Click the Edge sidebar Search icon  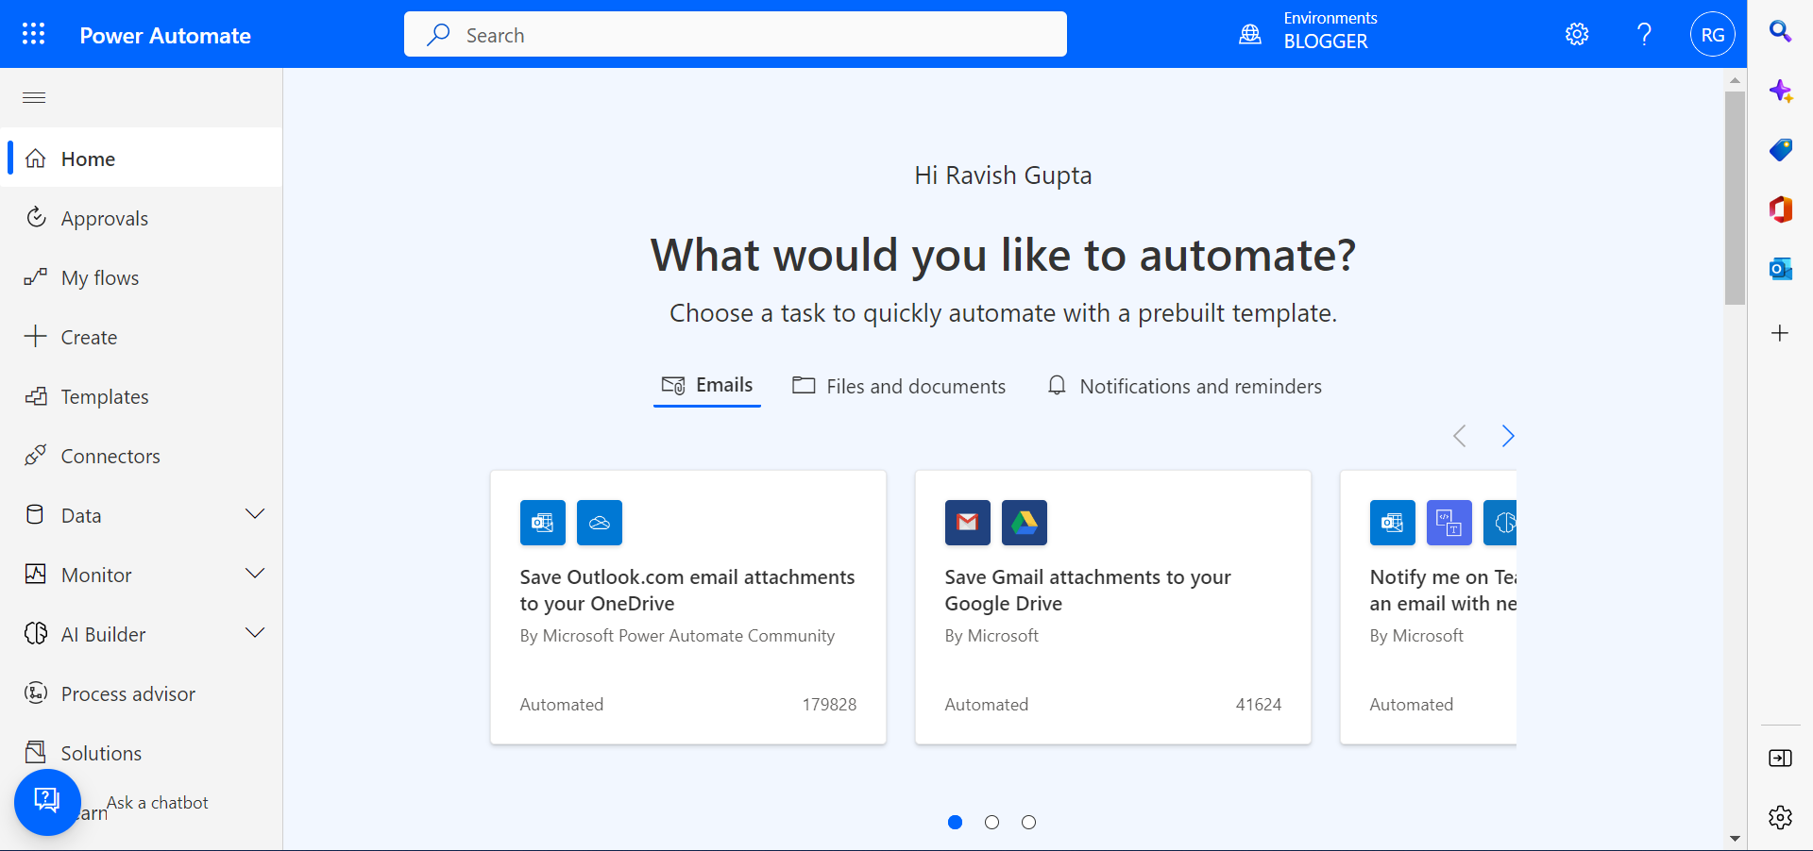point(1780,31)
